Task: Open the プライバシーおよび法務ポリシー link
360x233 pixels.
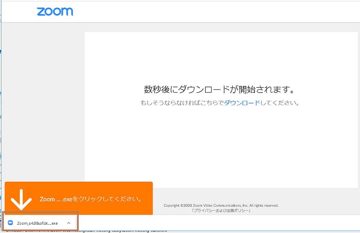Action: coord(221,210)
